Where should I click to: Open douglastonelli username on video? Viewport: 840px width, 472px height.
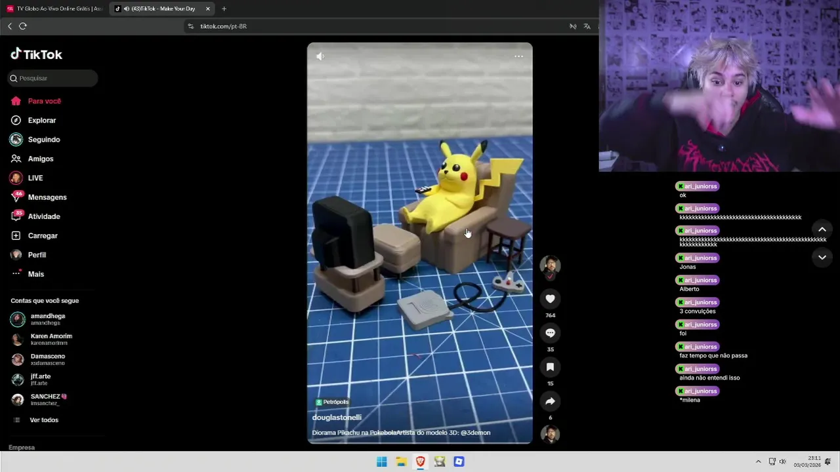[x=337, y=418]
